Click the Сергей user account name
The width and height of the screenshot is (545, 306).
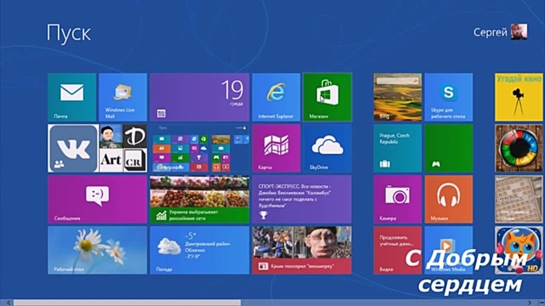pyautogui.click(x=490, y=32)
